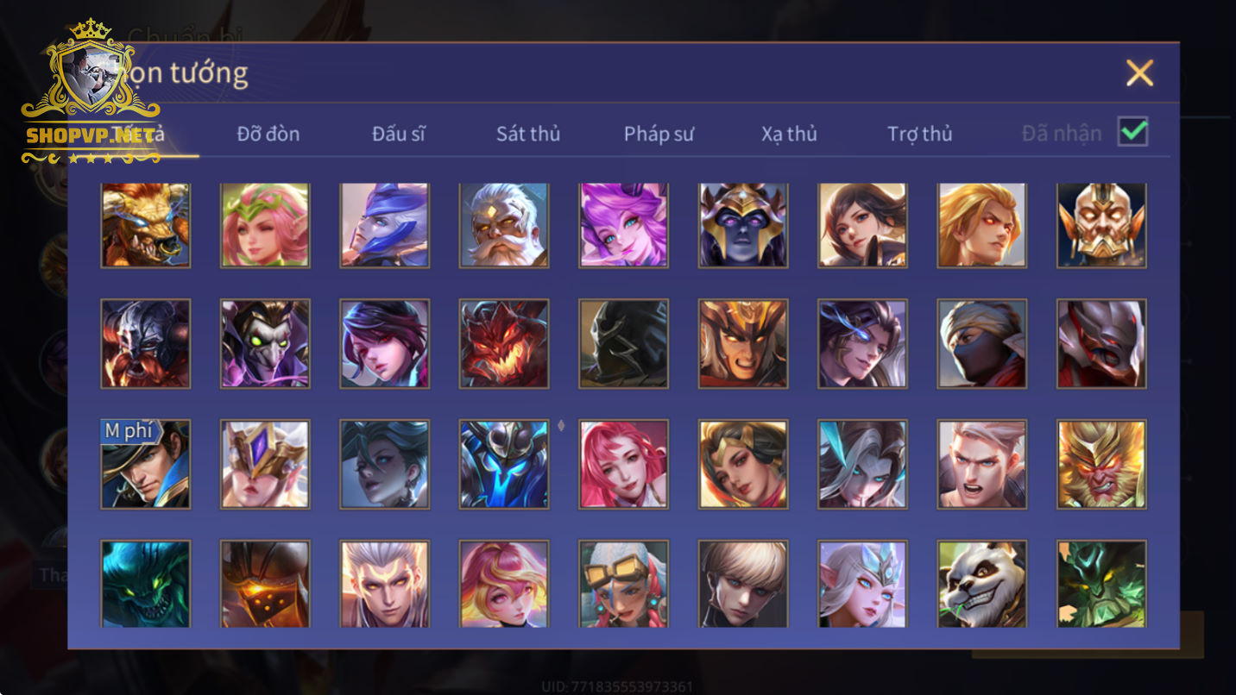Viewport: 1236px width, 695px height.
Task: Choose the masked ninja hero portrait
Action: (x=982, y=343)
